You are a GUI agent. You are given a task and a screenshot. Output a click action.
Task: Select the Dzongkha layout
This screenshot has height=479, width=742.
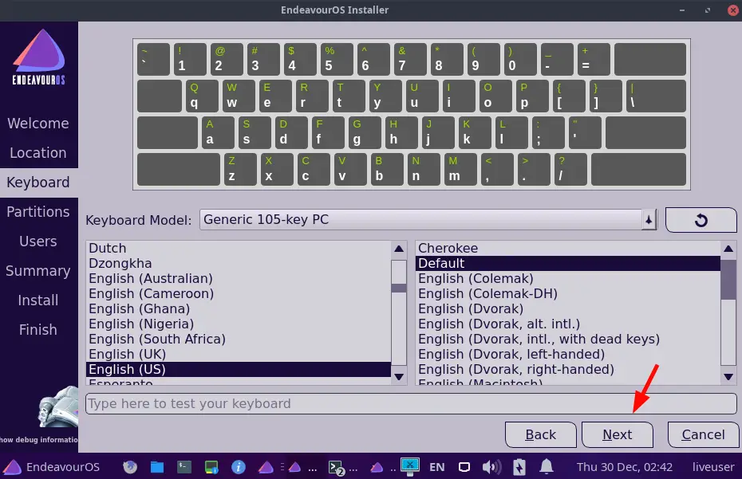tap(239, 263)
